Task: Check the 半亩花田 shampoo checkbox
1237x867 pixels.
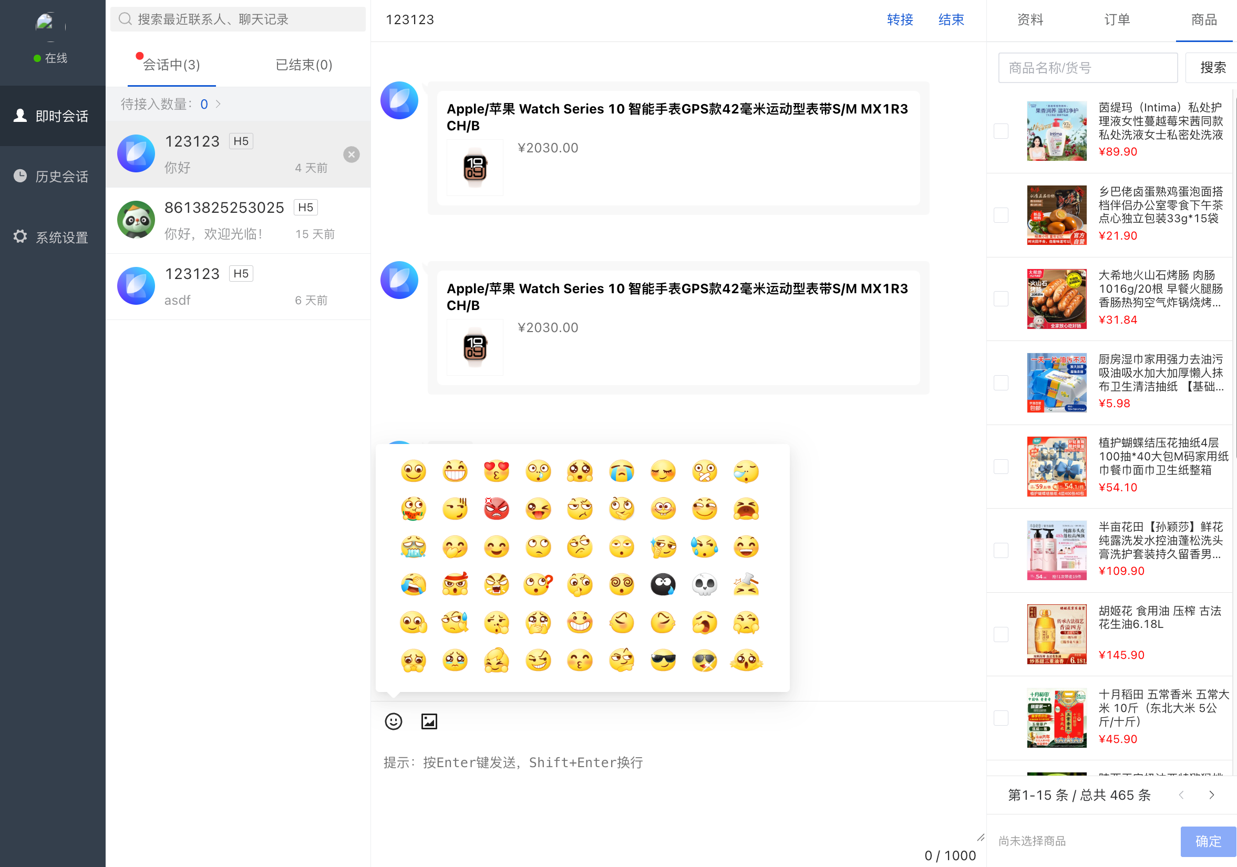Action: (x=1001, y=550)
